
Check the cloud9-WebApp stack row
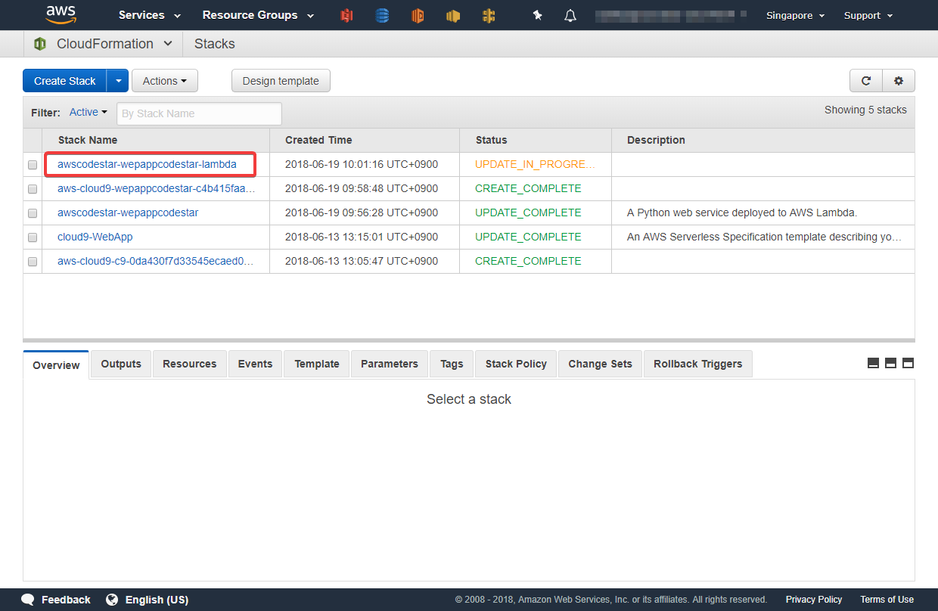pos(33,237)
